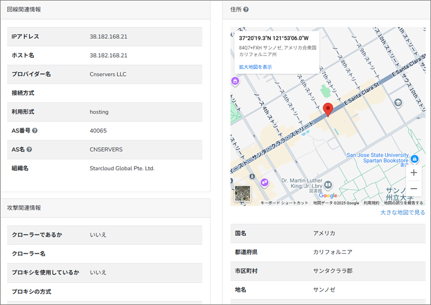Click the help icon next to 住所
431x305 pixels.
pos(246,9)
